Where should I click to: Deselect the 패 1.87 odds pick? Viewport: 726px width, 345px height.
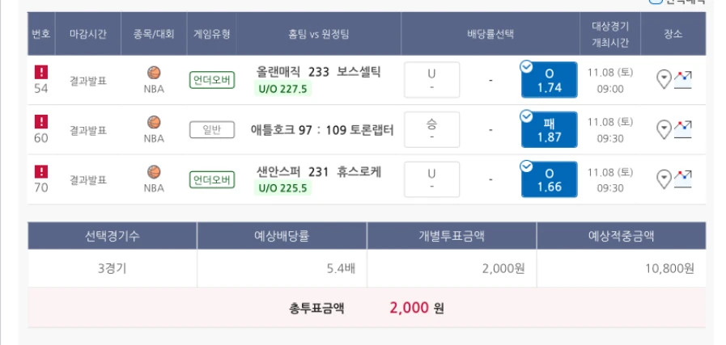point(549,129)
